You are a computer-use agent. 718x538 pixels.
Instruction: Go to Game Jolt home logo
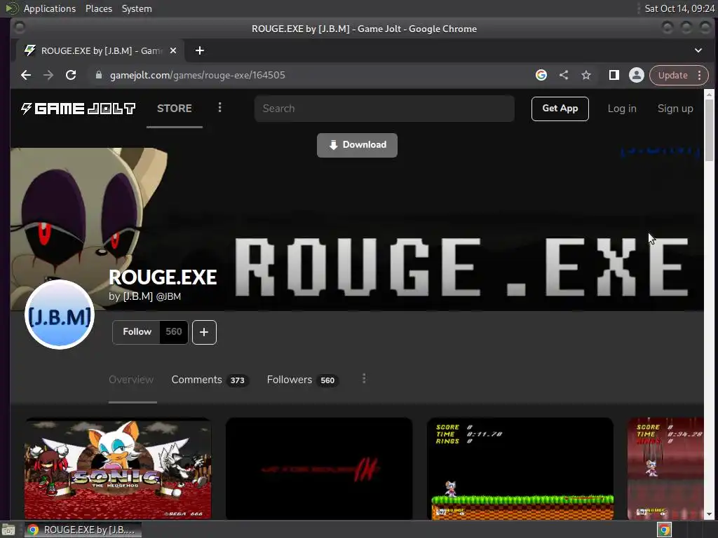point(79,109)
